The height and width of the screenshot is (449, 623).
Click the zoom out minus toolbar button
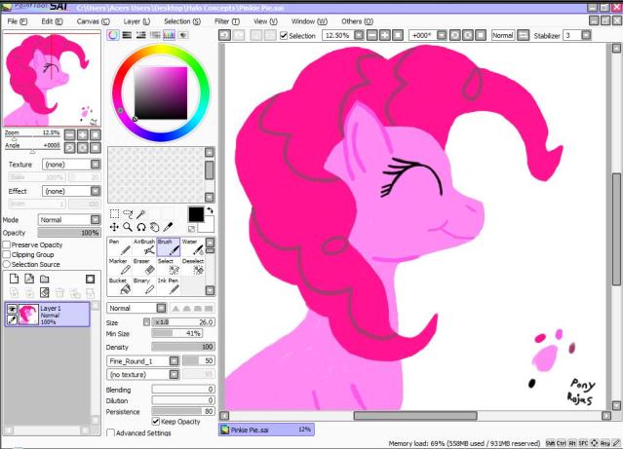(x=372, y=35)
